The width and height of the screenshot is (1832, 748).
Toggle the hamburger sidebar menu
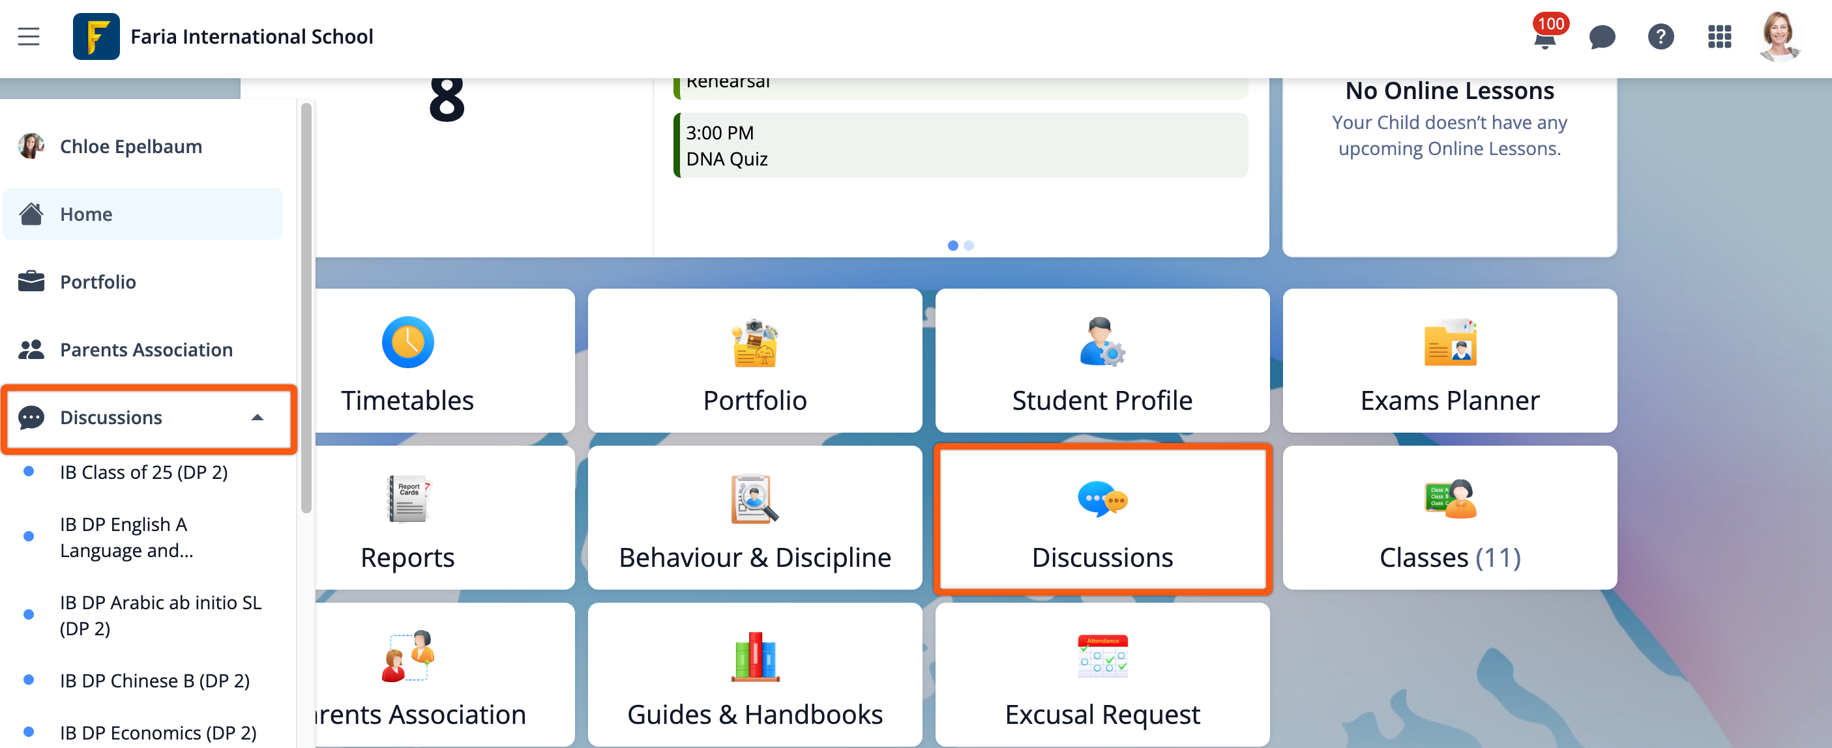pyautogui.click(x=29, y=37)
